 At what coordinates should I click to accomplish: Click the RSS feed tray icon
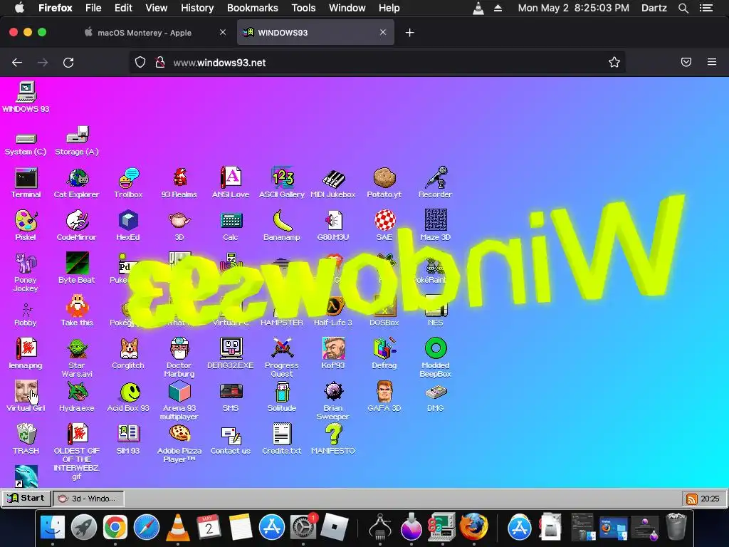point(692,499)
